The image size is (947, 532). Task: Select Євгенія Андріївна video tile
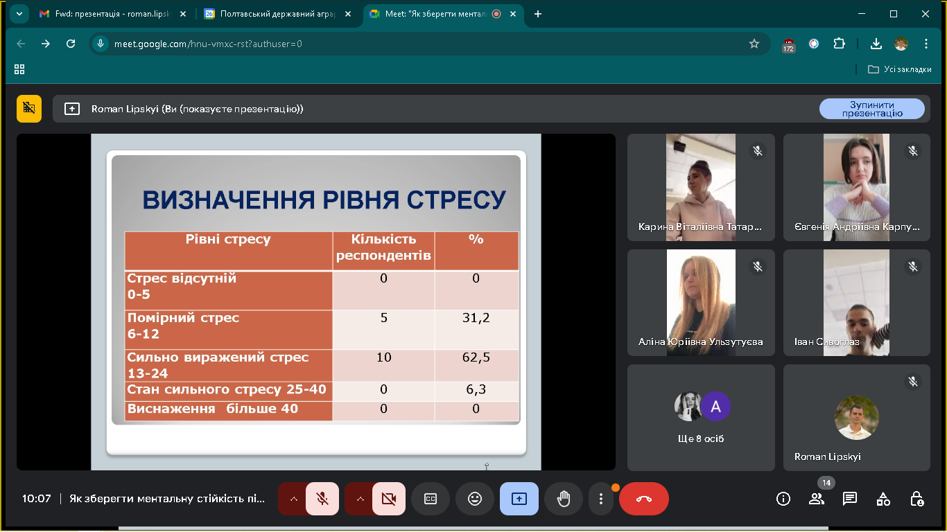click(x=857, y=187)
